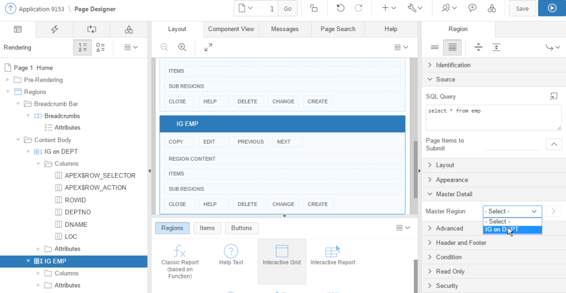Switch to the Dynamic Actions lightning tab

[54, 29]
